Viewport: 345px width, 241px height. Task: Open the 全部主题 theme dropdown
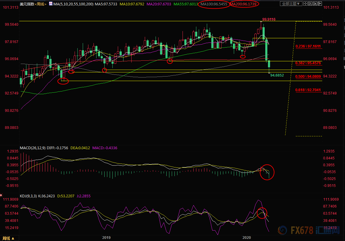[x=290, y=4]
